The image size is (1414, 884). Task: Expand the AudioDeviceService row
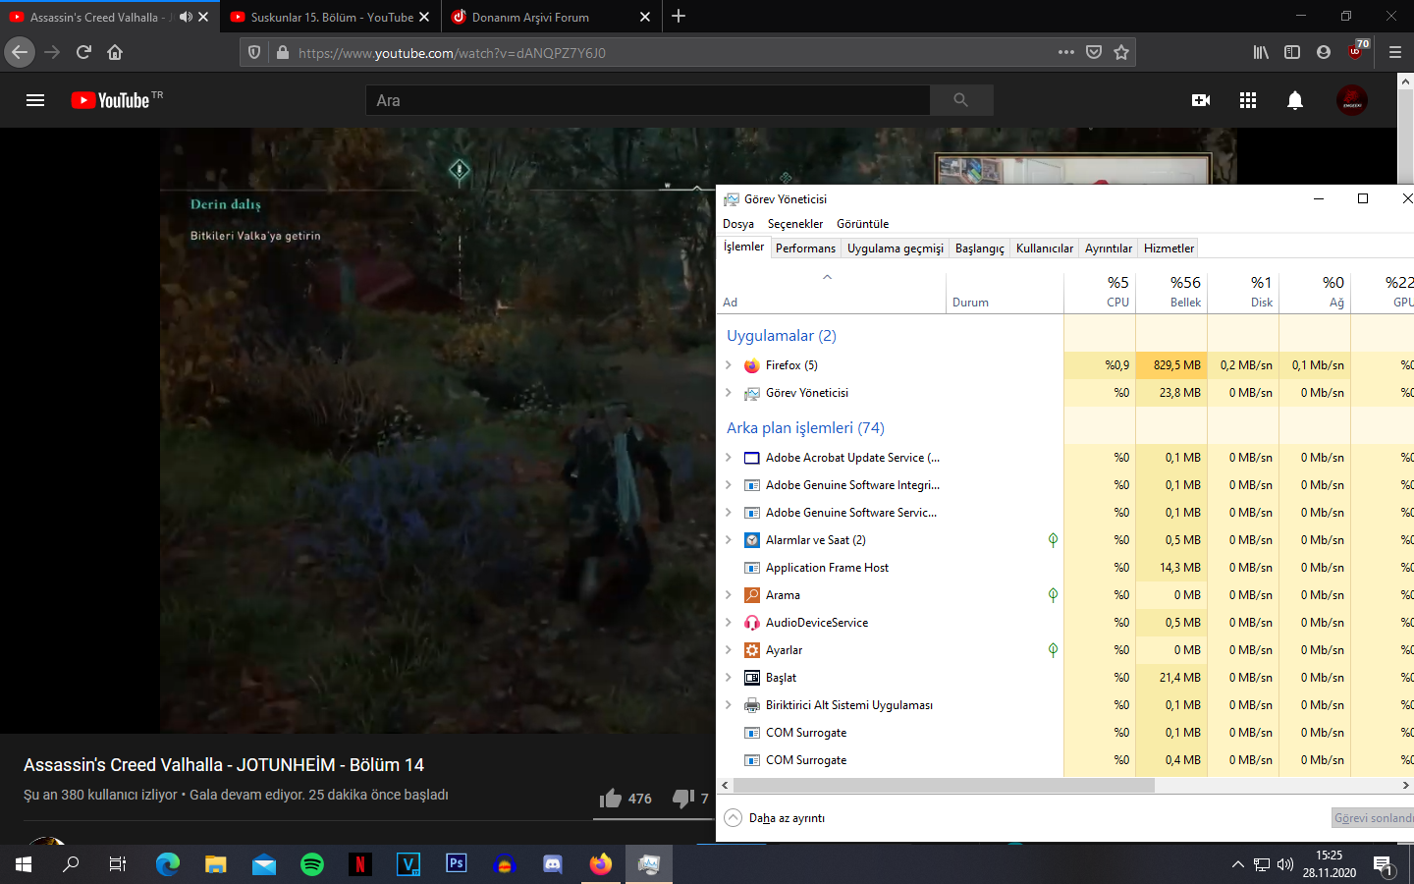click(x=728, y=623)
